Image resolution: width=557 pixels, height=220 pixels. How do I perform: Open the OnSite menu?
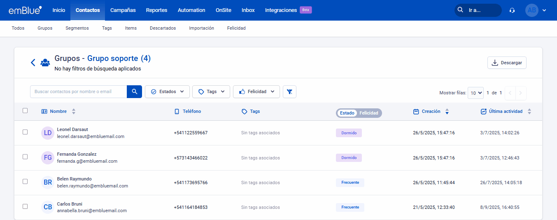[x=224, y=10]
